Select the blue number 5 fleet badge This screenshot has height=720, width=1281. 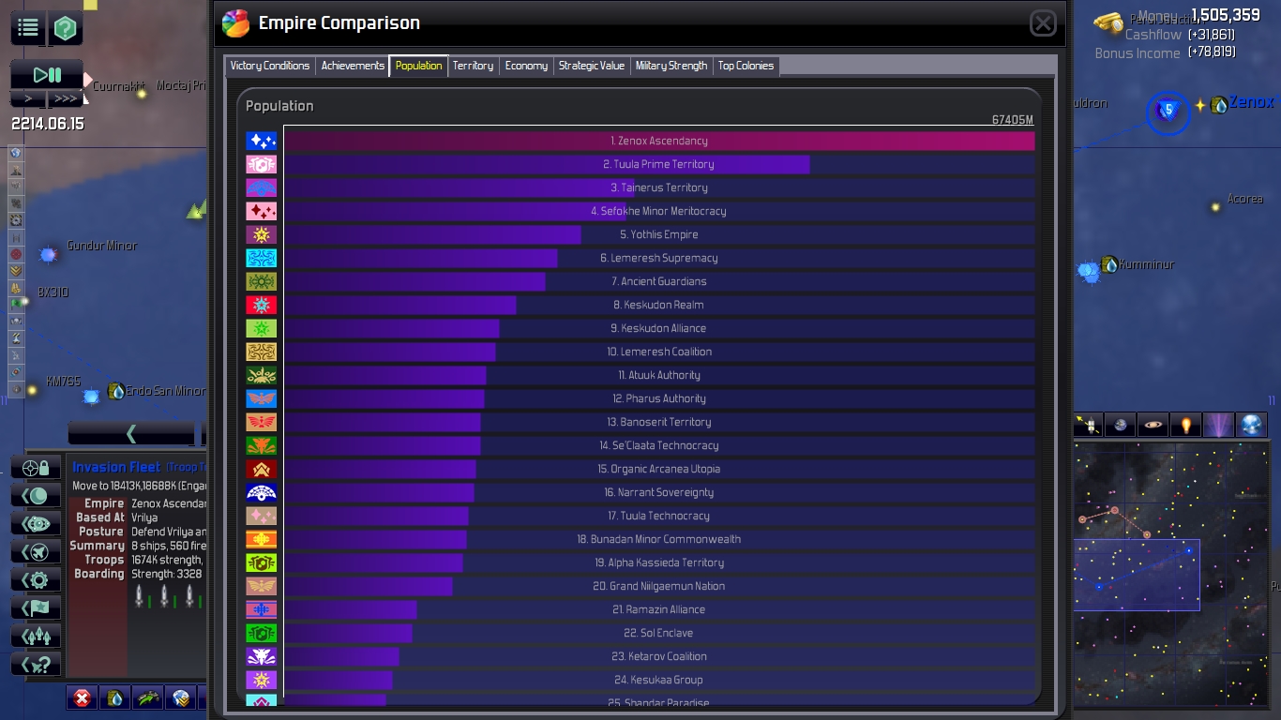point(1168,111)
